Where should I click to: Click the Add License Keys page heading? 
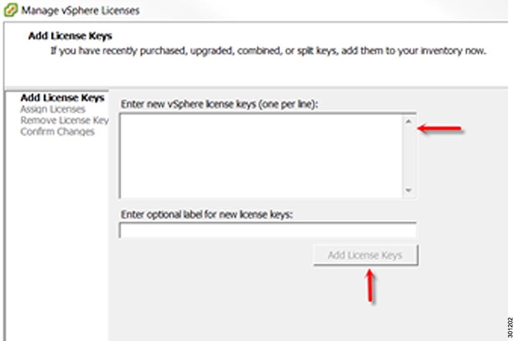coord(70,36)
